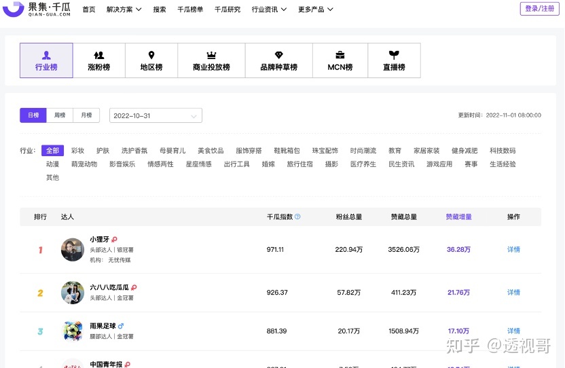Select the 地区榜 location pin icon
This screenshot has height=368, width=565.
click(x=151, y=55)
